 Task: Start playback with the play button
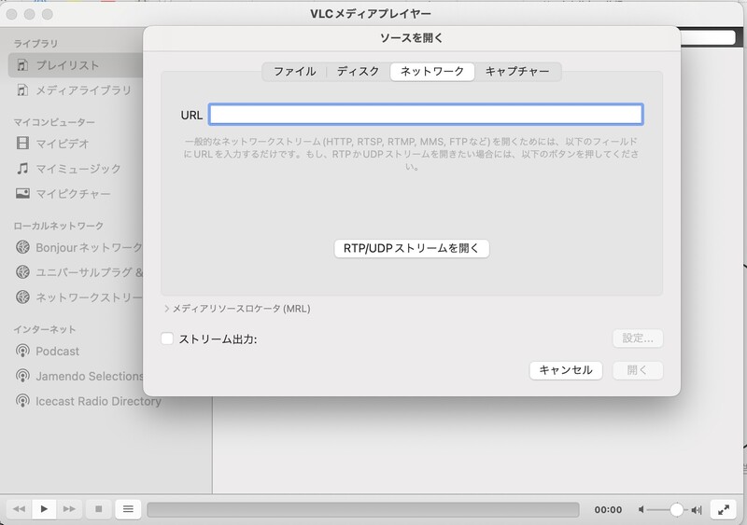tap(44, 509)
